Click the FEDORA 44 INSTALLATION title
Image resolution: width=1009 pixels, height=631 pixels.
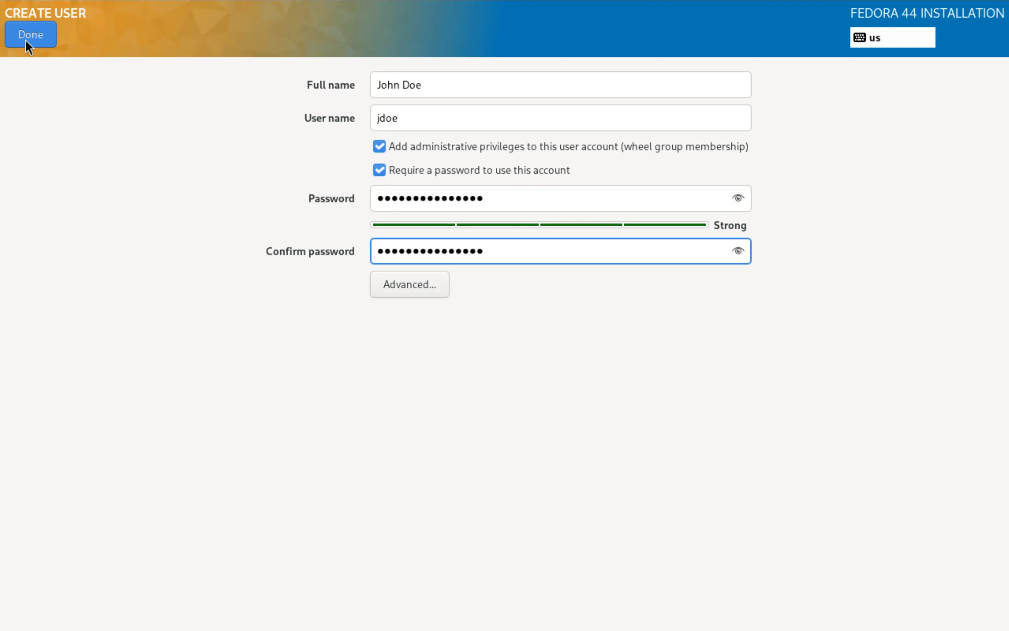[x=927, y=13]
